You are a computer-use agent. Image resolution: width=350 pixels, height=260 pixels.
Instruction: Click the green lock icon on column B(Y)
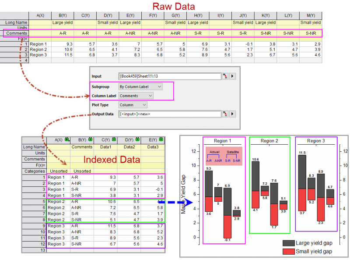(x=90, y=140)
